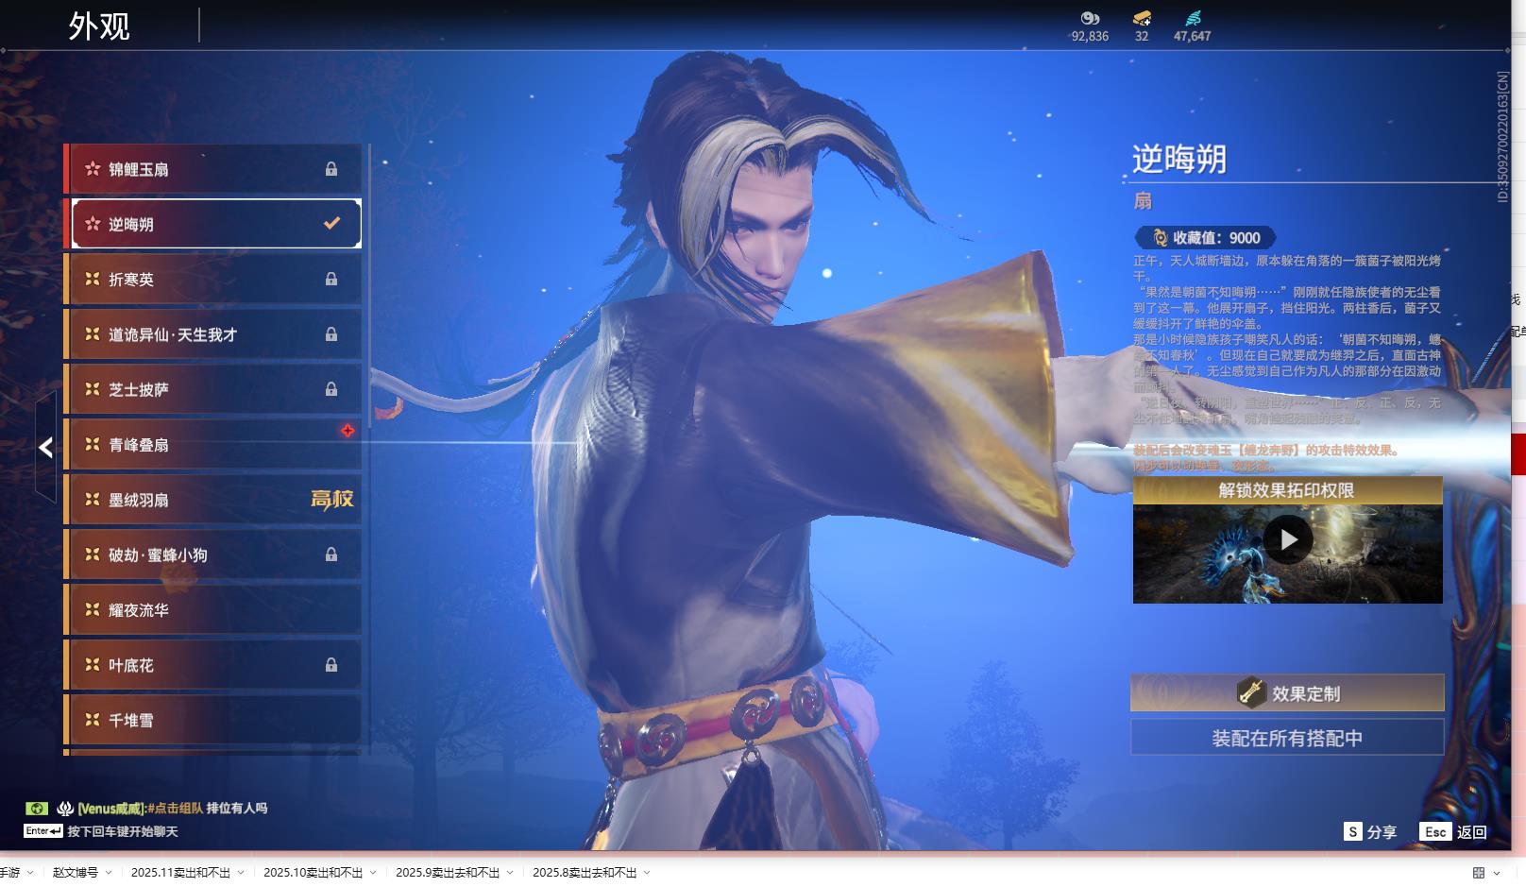Open dropdown arrow next to 2025.8卖出去和不出 tab
The image size is (1526, 887).
pyautogui.click(x=647, y=873)
